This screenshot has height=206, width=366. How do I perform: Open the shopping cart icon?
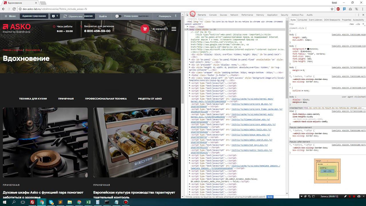coord(145,29)
